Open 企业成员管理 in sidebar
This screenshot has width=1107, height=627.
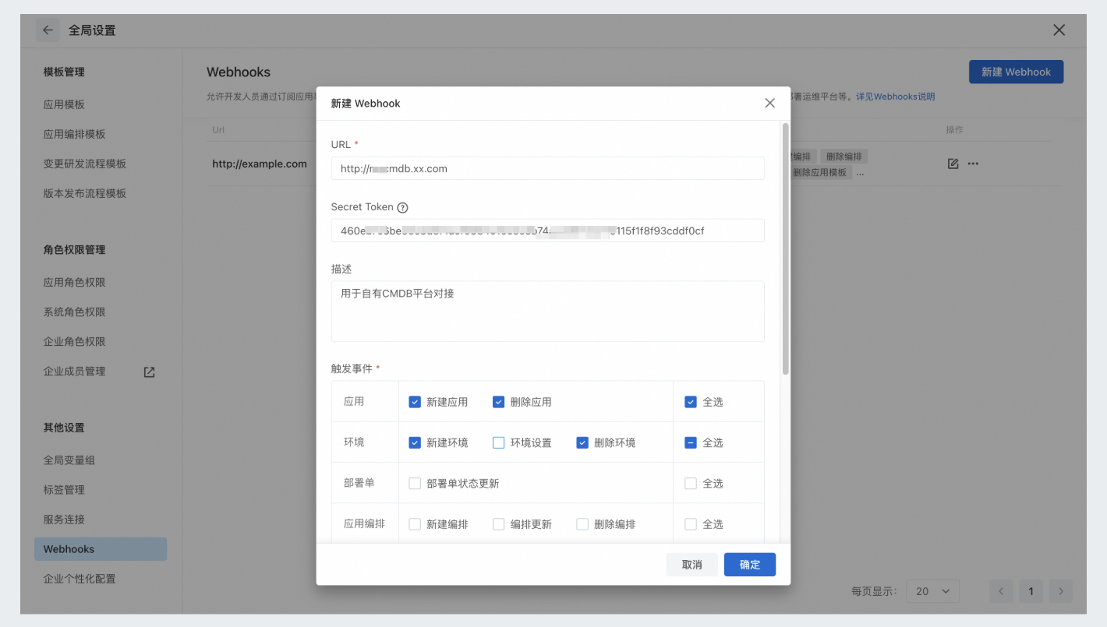click(74, 372)
